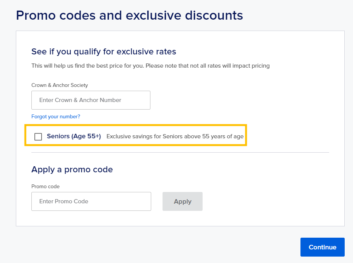The width and height of the screenshot is (353, 263).
Task: Submit the promo code with Apply
Action: 182,201
